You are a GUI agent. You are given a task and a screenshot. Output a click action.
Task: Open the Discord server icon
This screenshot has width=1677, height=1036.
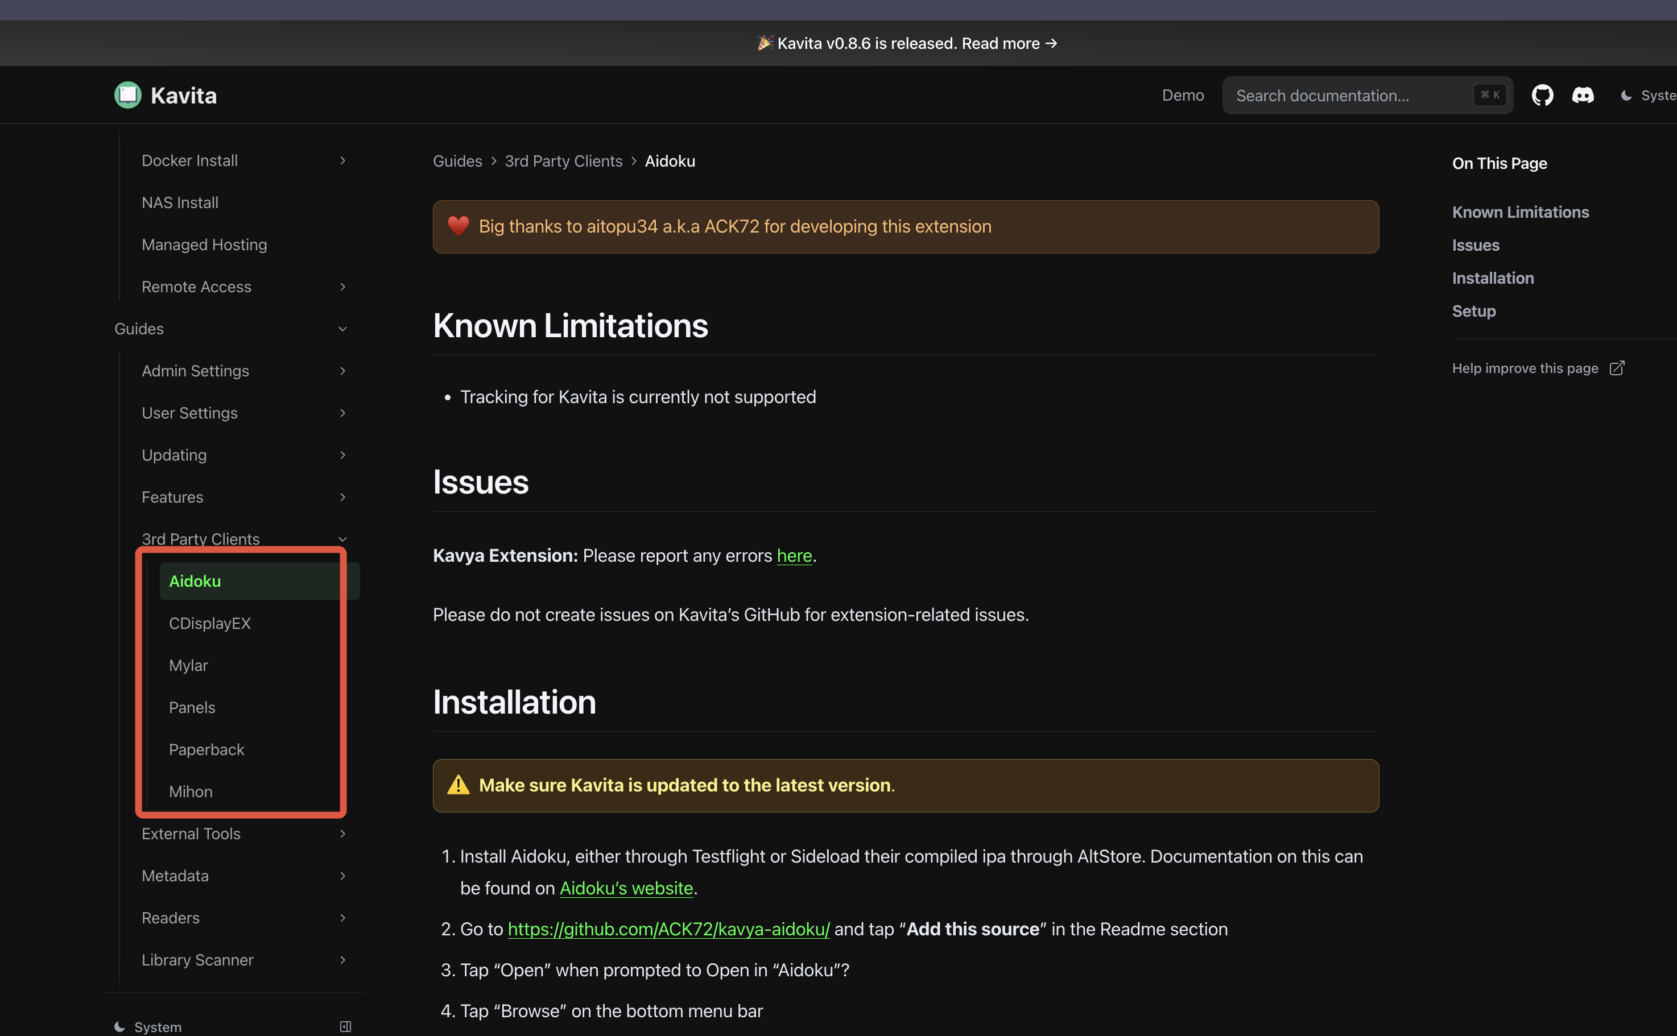coord(1583,95)
